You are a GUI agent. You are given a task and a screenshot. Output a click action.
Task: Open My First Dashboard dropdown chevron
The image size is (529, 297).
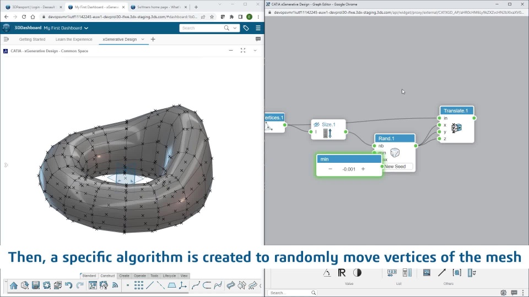(87, 28)
